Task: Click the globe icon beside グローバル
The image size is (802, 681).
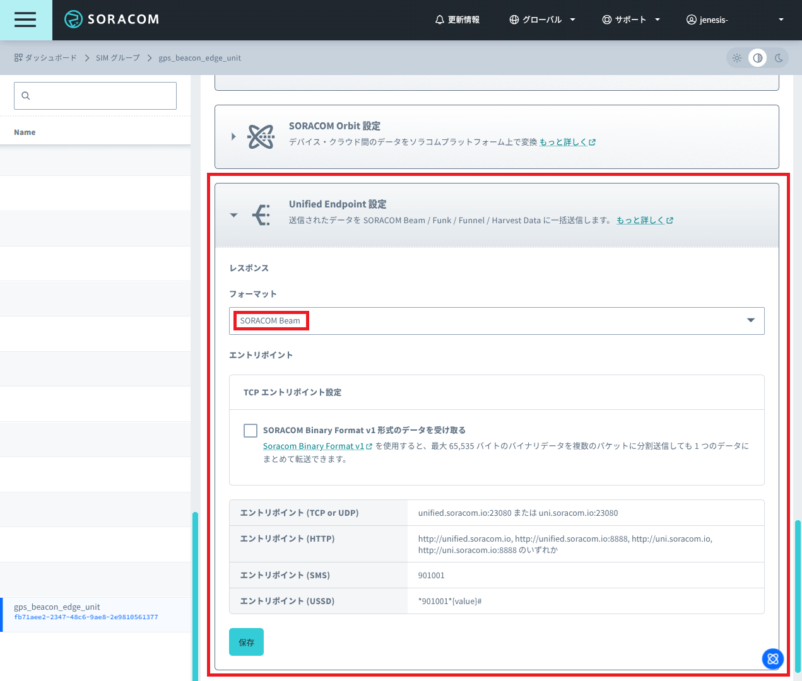Action: [x=514, y=20]
